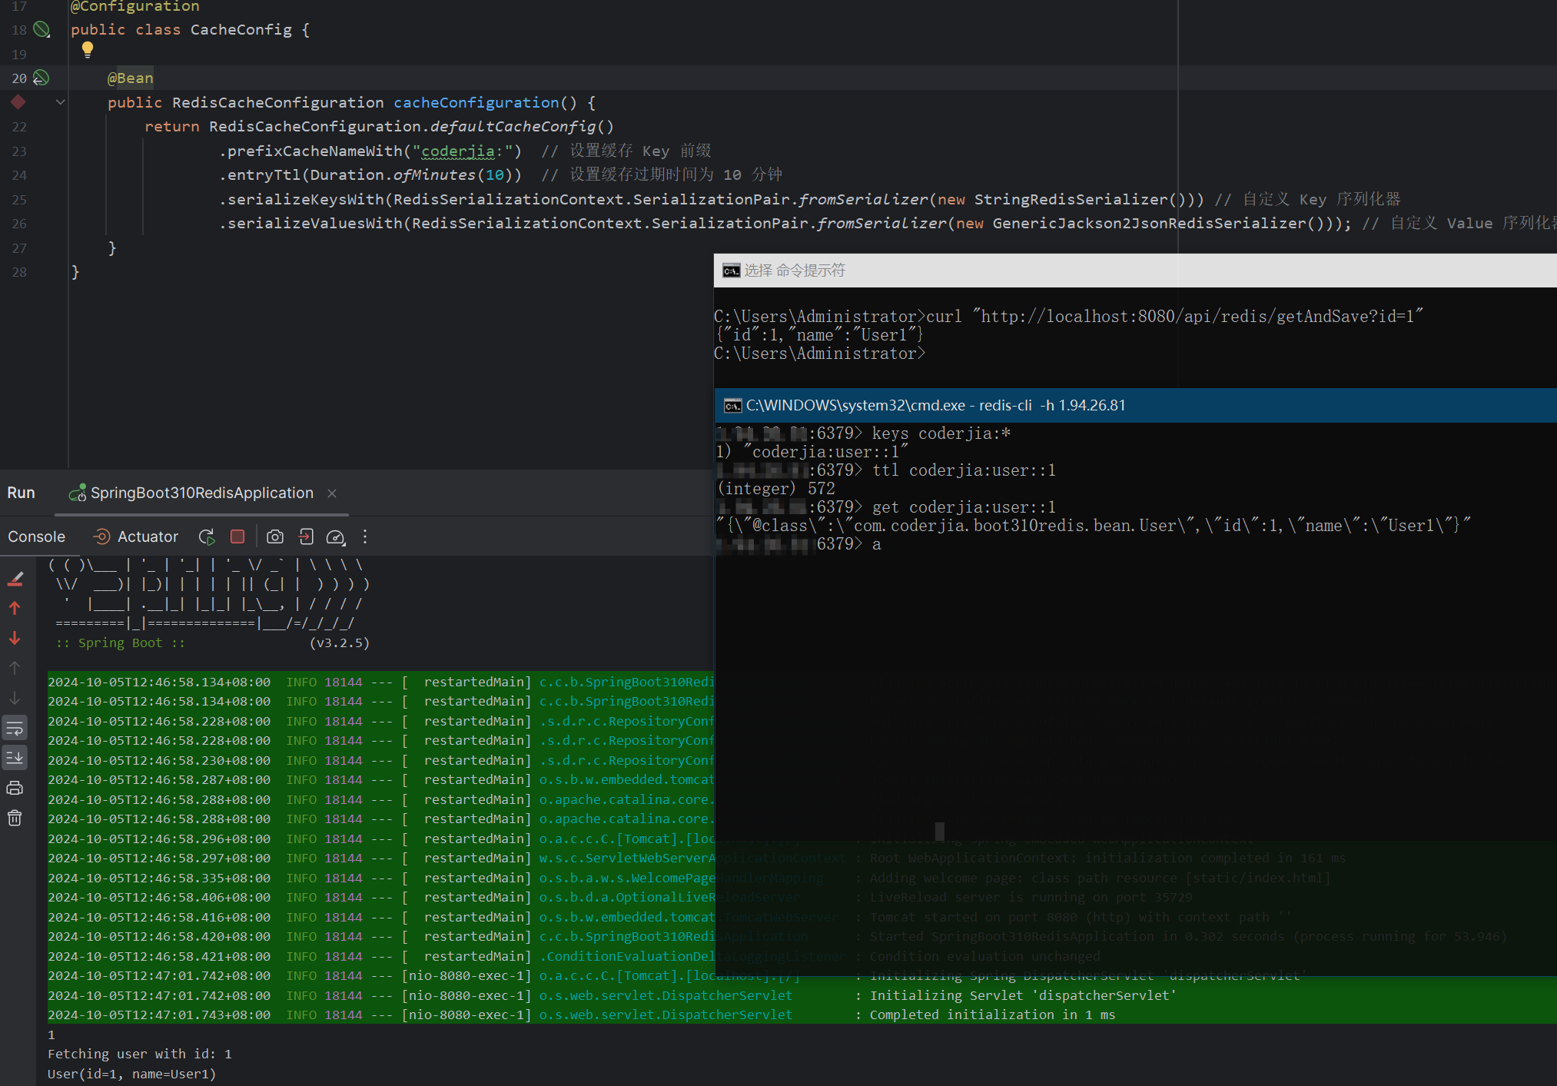Image resolution: width=1557 pixels, height=1086 pixels.
Task: Print console output using printer icon
Action: 15,789
